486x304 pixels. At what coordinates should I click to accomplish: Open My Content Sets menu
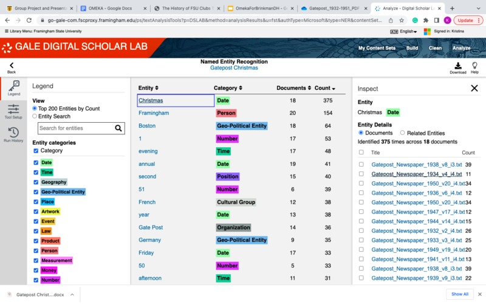click(377, 48)
